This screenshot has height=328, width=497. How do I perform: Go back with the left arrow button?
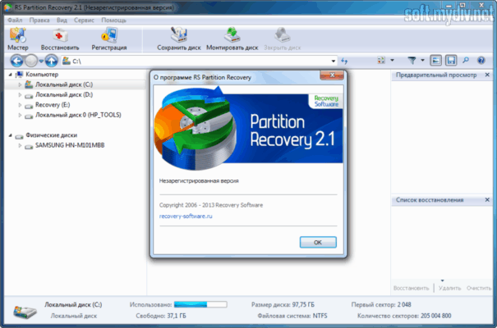click(x=16, y=61)
